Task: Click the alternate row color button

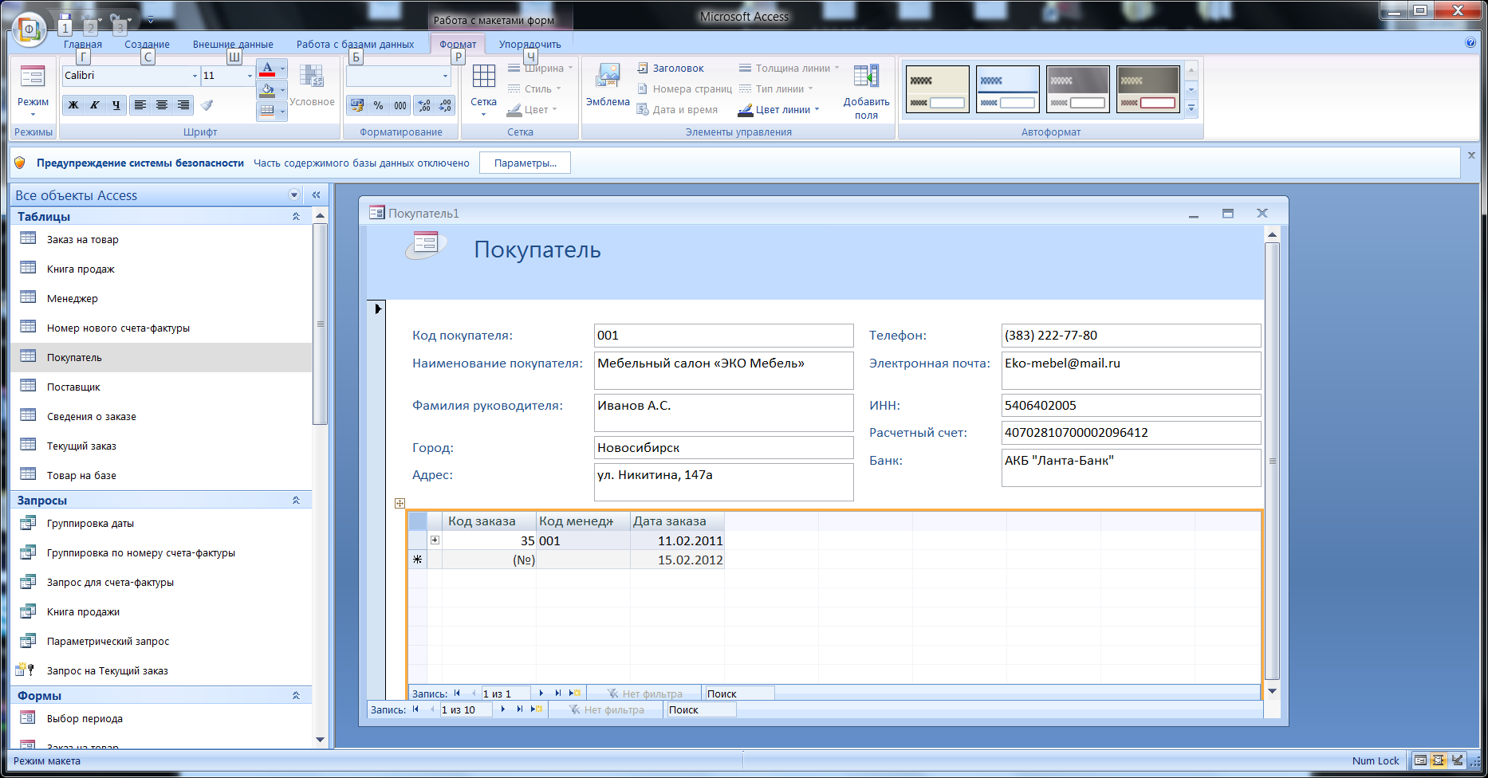Action: coord(267,111)
